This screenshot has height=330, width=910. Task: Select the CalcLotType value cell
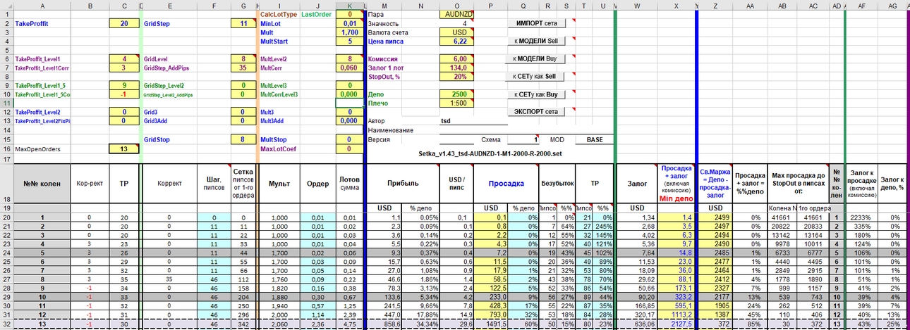(x=348, y=14)
